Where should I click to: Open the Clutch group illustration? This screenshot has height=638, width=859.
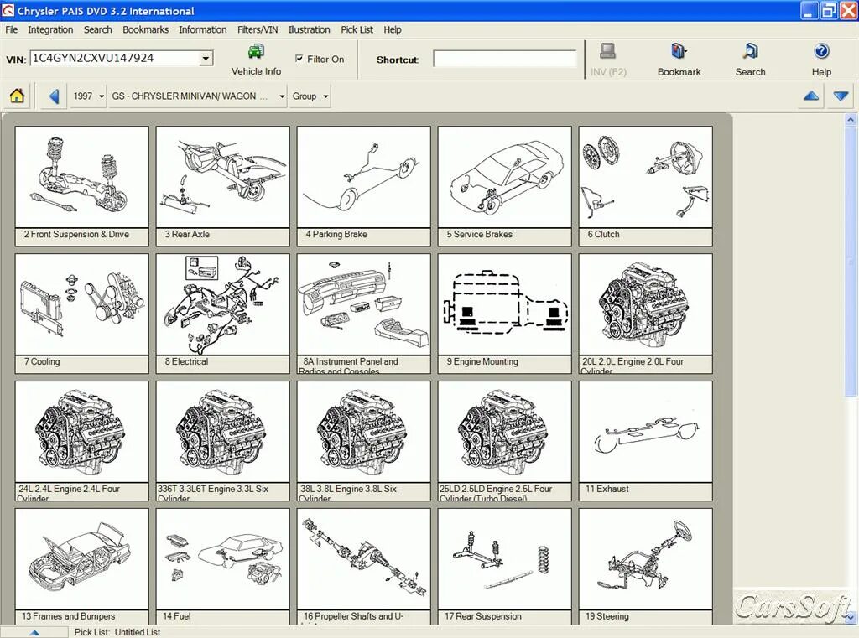coord(645,177)
